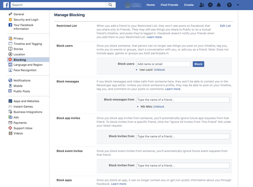Click the Apps and Websites icon
The image size is (253, 187).
10,101
